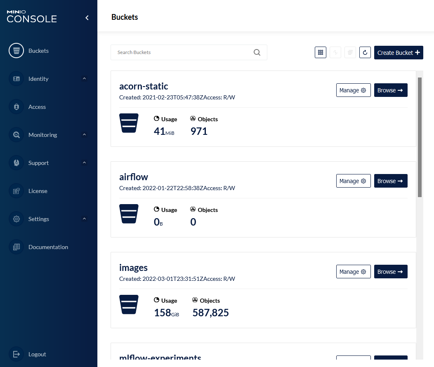Browse the acorn-static bucket
The image size is (434, 367).
tap(391, 90)
